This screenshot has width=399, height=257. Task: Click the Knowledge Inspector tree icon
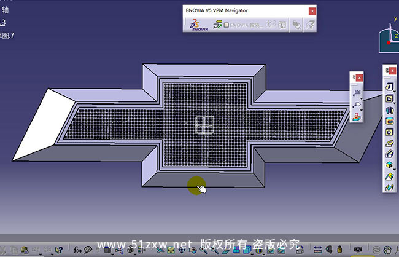pyautogui.click(x=119, y=250)
